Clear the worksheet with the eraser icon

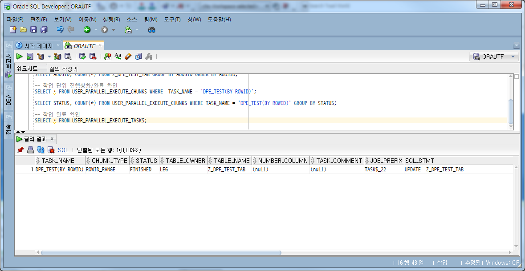click(128, 57)
